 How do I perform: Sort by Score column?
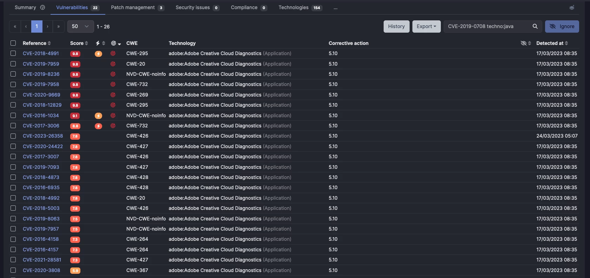(x=79, y=43)
